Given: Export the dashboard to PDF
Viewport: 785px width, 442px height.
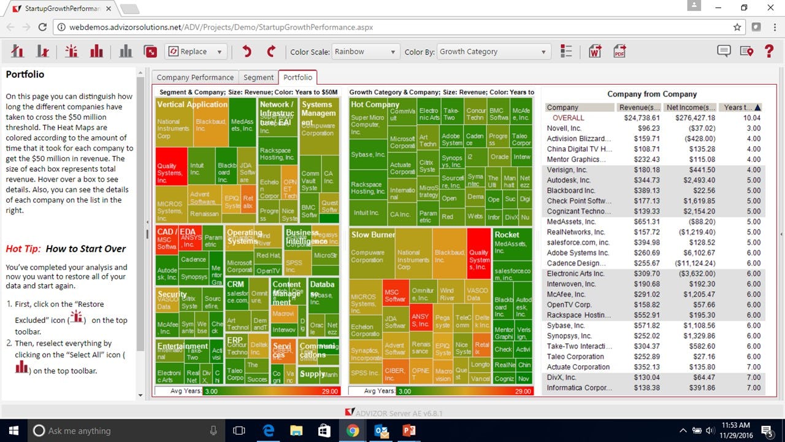Looking at the screenshot, I should click(619, 52).
